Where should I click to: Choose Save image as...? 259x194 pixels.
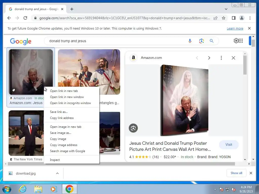[x=72, y=133]
